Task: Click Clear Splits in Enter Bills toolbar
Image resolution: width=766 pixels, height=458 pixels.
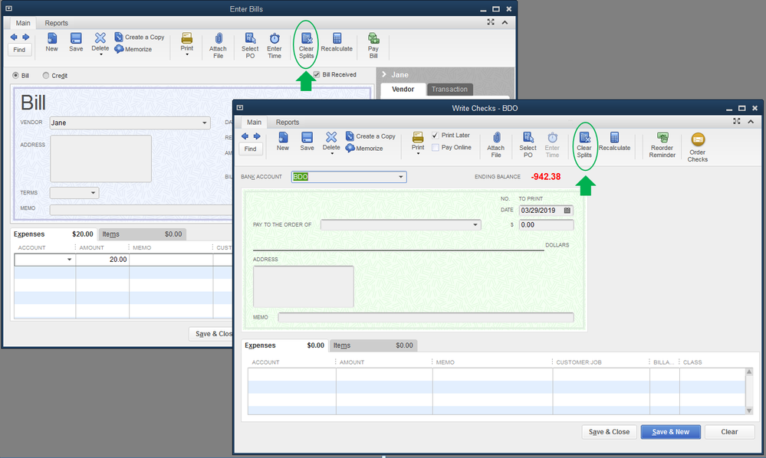Action: (306, 45)
